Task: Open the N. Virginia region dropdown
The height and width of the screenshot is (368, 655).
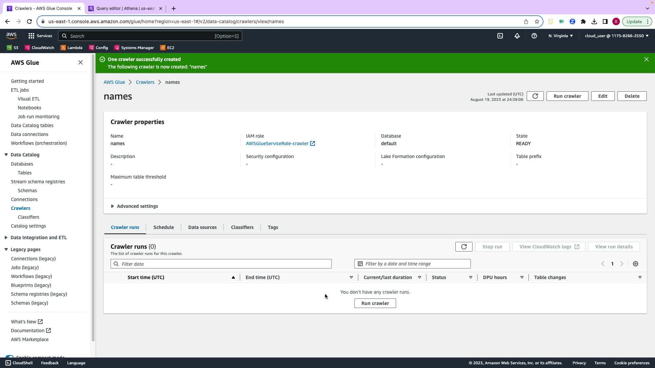Action: click(561, 36)
